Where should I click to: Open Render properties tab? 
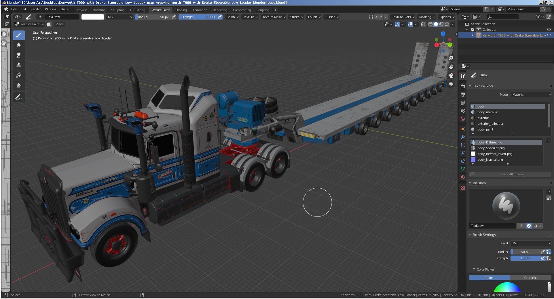pyautogui.click(x=463, y=86)
